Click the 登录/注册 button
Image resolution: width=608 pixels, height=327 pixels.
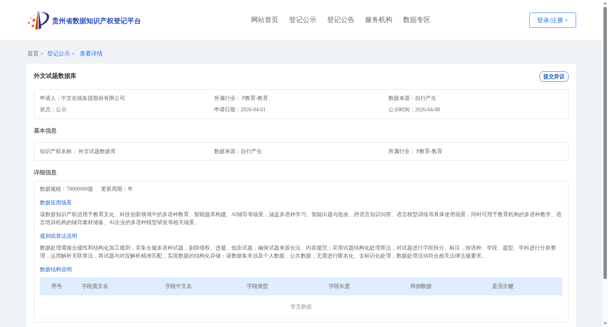coord(553,20)
